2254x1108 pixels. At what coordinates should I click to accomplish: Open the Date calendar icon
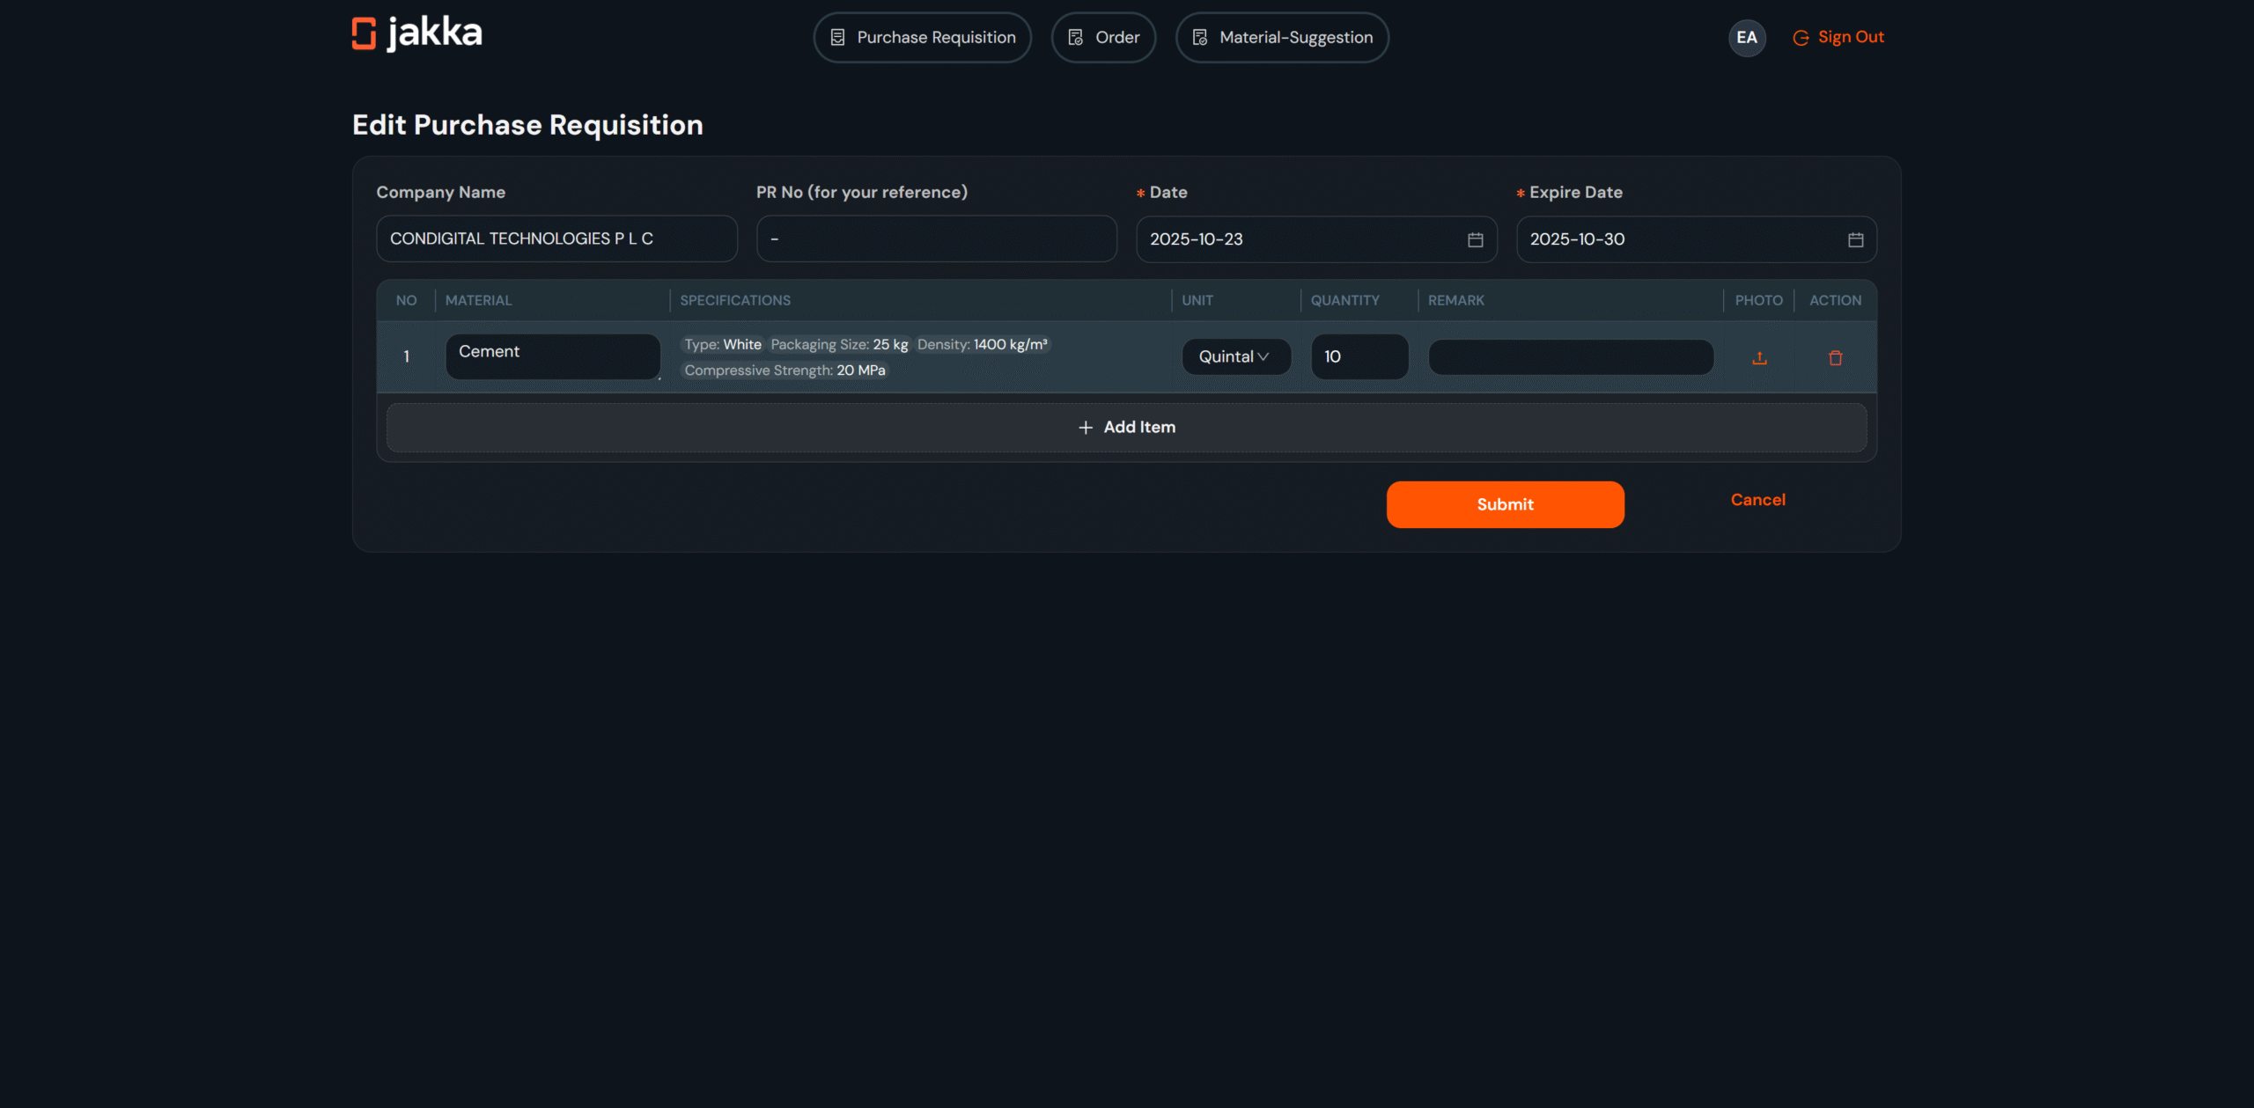[1476, 239]
